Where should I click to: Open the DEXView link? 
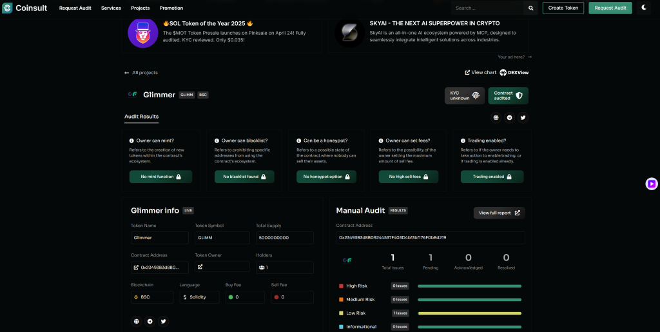[x=514, y=72]
